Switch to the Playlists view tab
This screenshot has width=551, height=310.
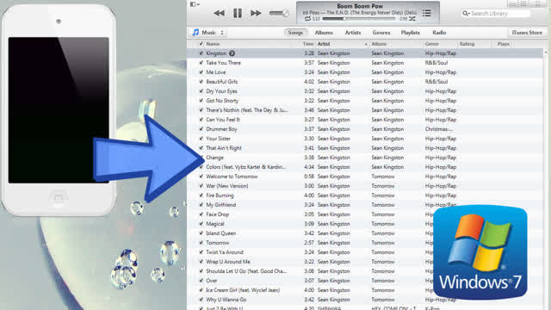coord(411,33)
